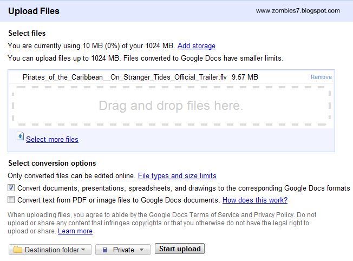Open the Add storage link
This screenshot has height=261, width=353.
click(x=197, y=45)
